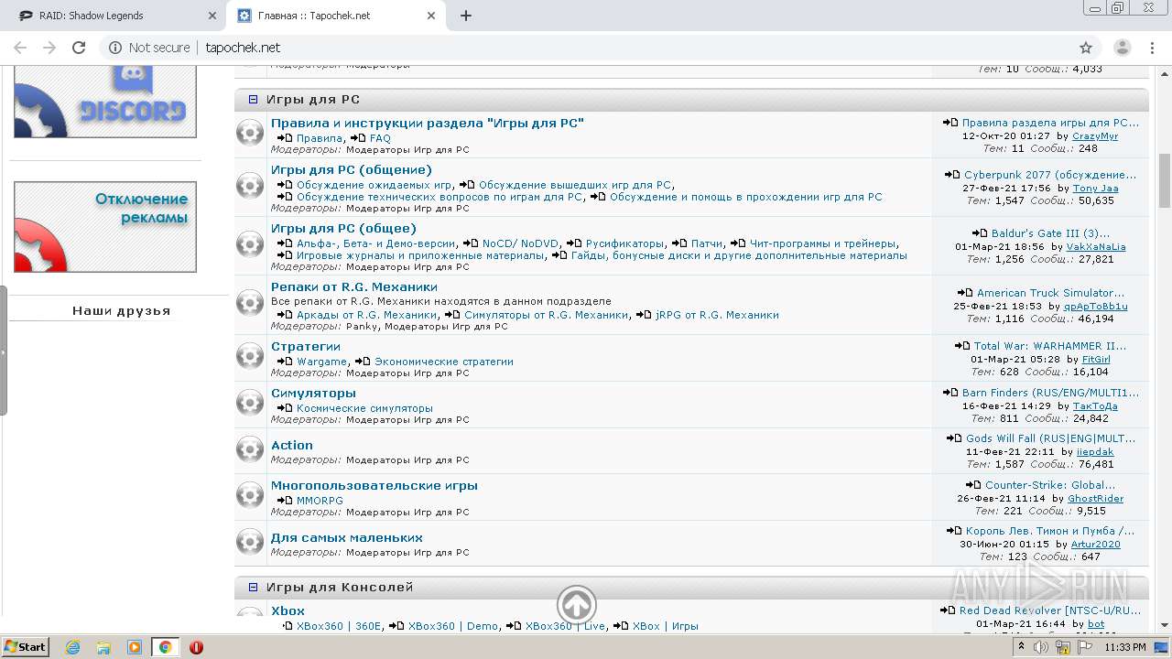The image size is (1172, 659).
Task: Click the page vertical scrollbar thumb
Action: [x=1165, y=180]
